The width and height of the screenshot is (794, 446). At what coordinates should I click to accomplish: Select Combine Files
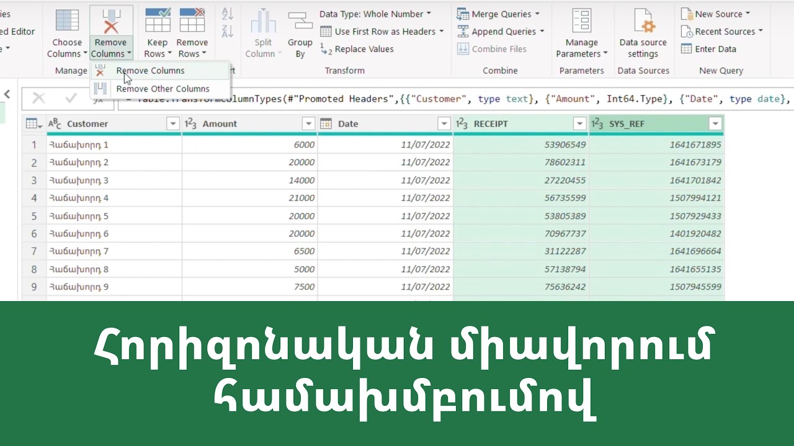[x=492, y=49]
